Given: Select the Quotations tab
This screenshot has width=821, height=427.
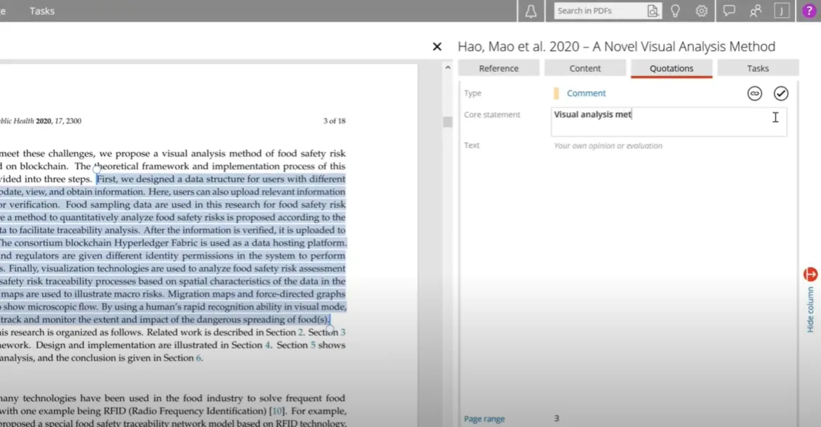Looking at the screenshot, I should click(x=671, y=68).
